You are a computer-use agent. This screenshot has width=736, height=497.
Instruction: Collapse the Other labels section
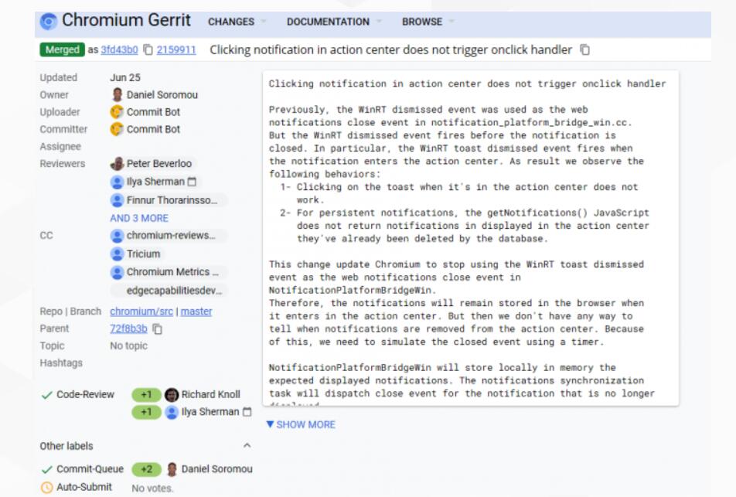247,445
